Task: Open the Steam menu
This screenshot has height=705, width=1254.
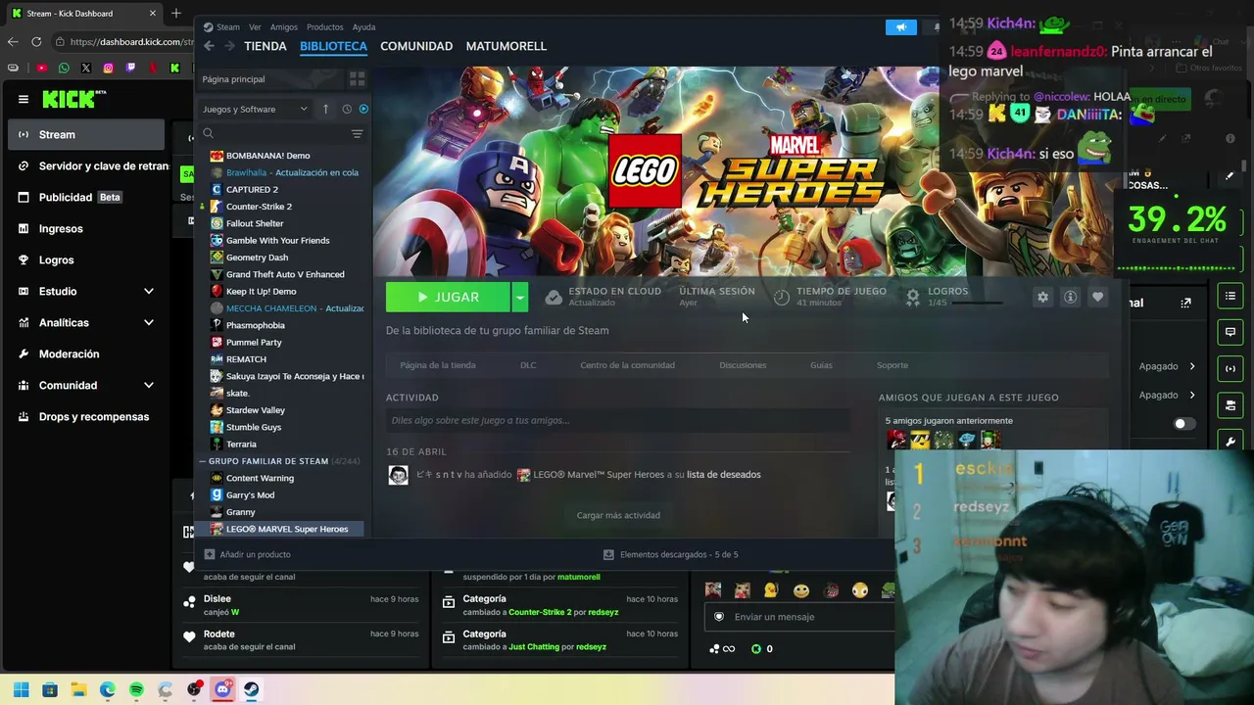Action: pos(222,26)
